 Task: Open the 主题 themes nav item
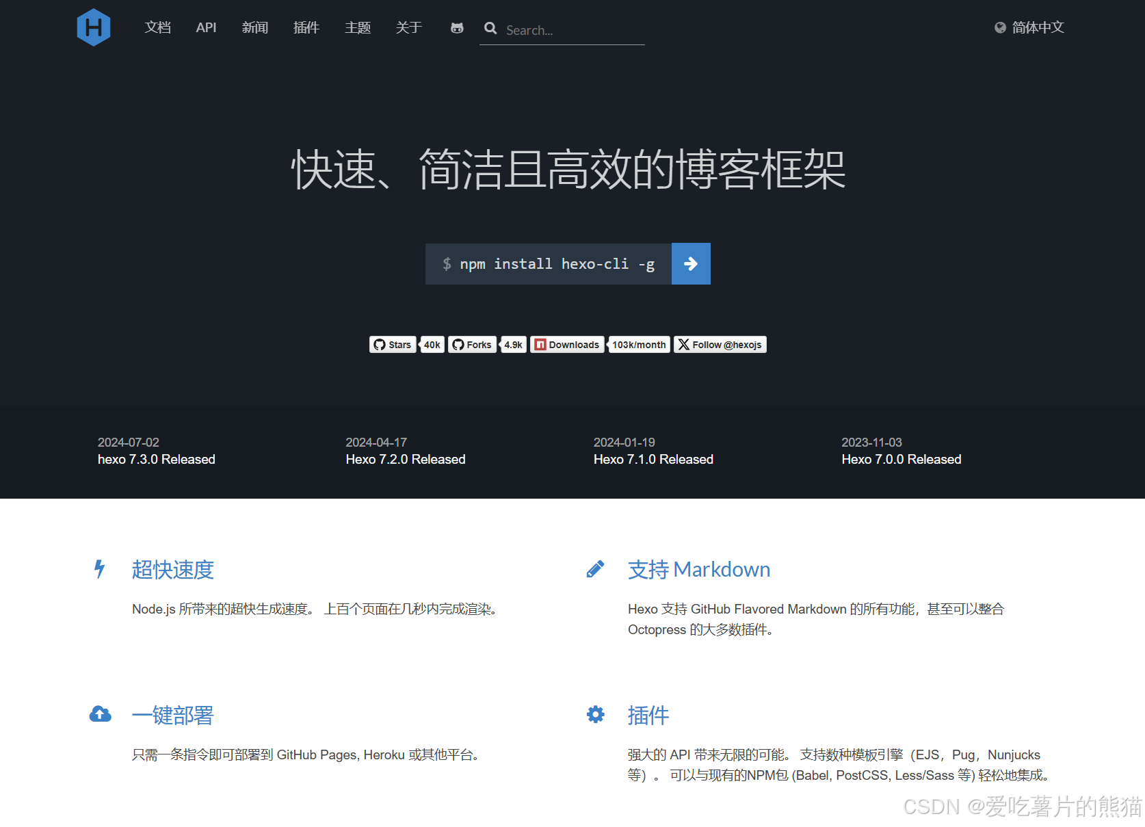pos(358,27)
